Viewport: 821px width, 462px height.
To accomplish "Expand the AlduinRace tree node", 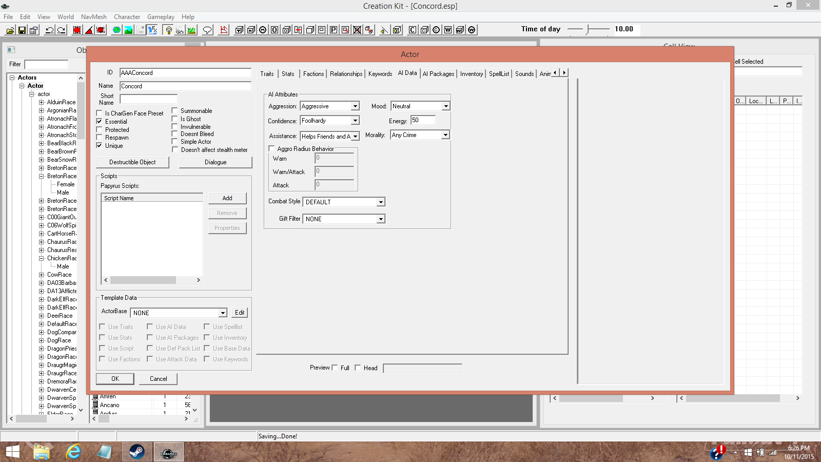I will coord(42,102).
